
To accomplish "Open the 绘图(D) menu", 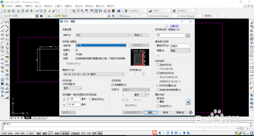I will [x=68, y=6].
